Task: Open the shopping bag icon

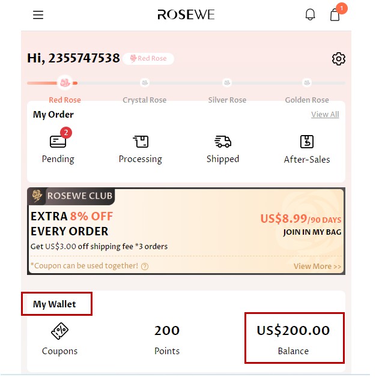Action: pos(335,14)
